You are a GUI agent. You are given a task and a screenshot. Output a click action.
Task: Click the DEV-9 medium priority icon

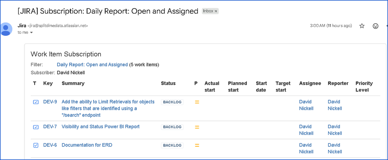[197, 102]
